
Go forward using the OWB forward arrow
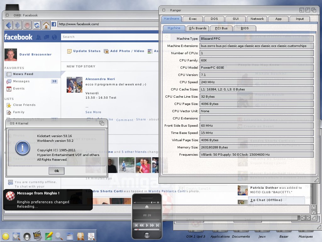tap(18, 25)
